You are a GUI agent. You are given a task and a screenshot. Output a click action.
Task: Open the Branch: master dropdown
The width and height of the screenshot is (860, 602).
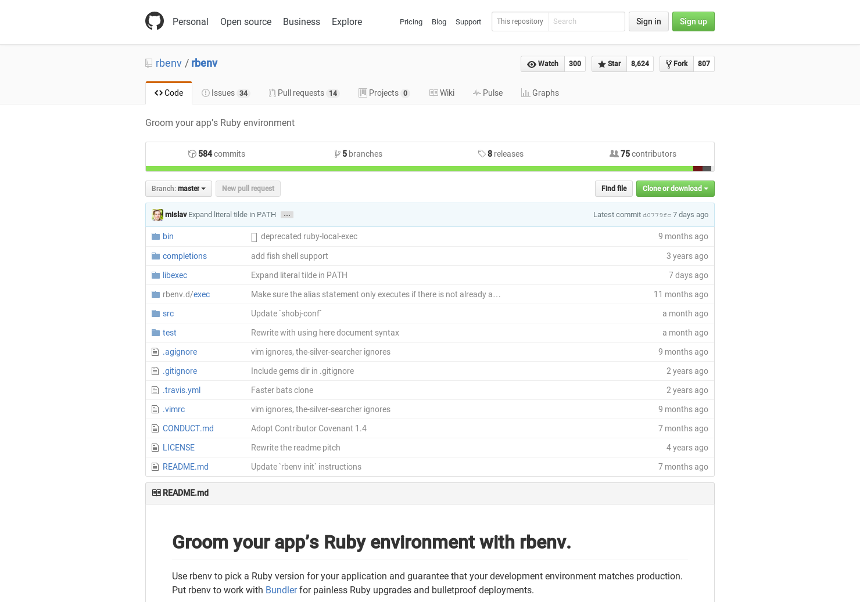click(178, 189)
